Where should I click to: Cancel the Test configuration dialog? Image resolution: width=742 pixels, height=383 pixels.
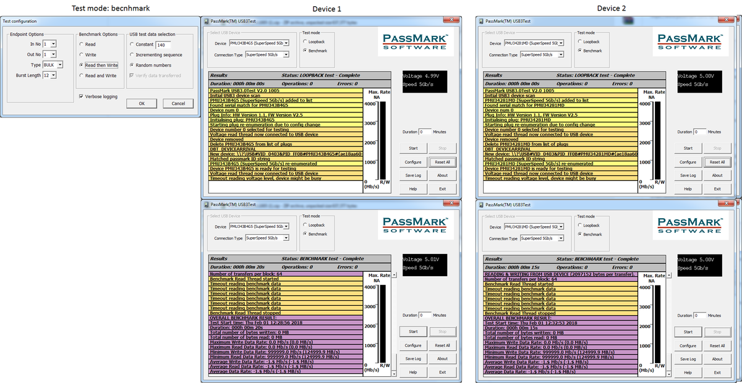[x=178, y=103]
